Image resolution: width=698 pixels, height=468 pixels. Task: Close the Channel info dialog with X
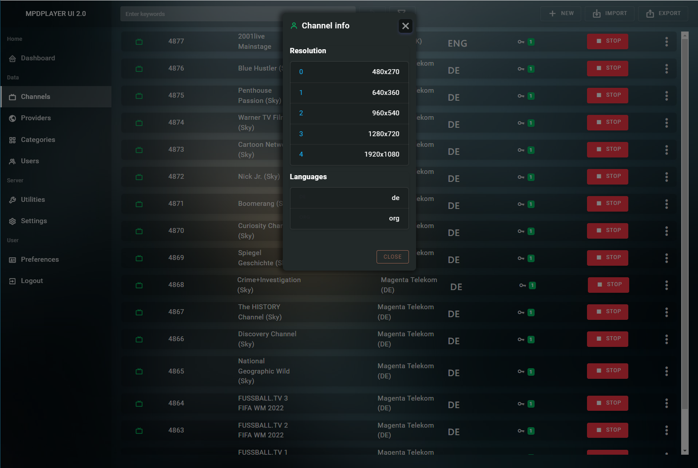point(405,26)
